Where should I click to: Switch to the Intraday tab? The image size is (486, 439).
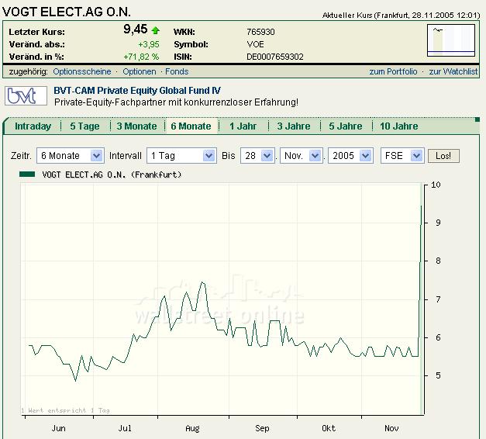coord(33,126)
